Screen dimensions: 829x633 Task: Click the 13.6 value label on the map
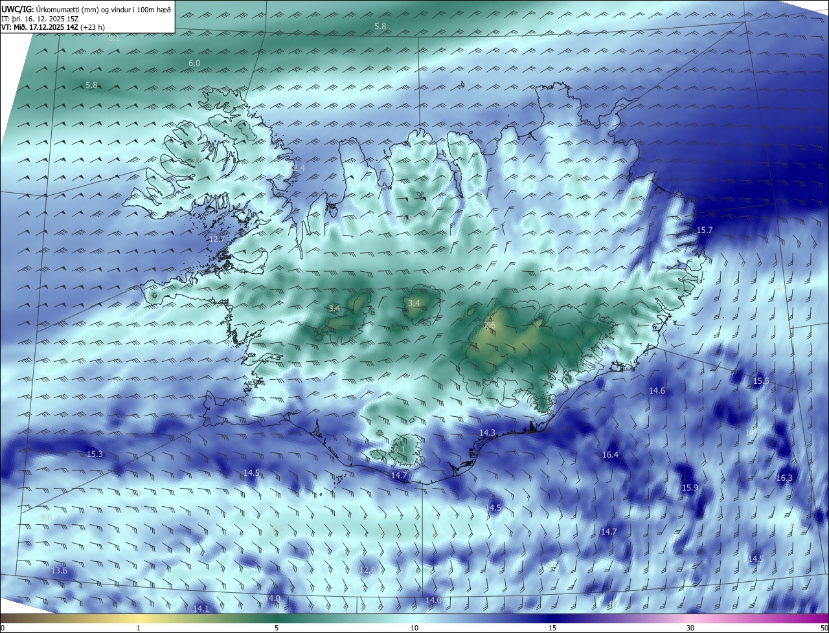(59, 570)
